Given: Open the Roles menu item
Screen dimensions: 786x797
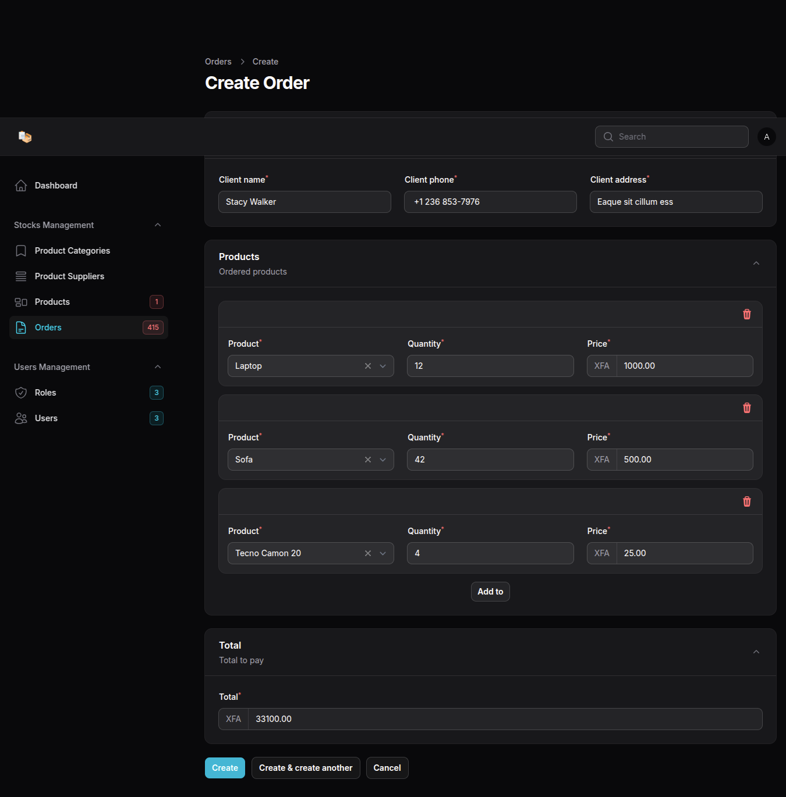Looking at the screenshot, I should [x=45, y=393].
